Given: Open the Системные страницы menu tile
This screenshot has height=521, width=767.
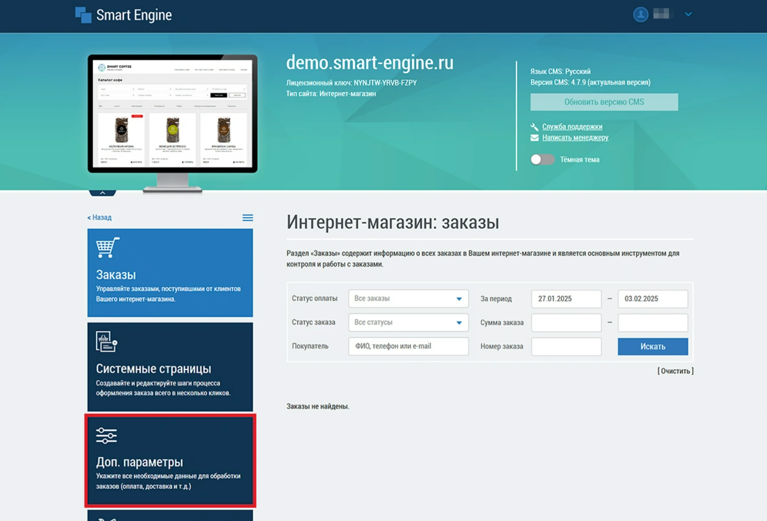Looking at the screenshot, I should [x=170, y=367].
